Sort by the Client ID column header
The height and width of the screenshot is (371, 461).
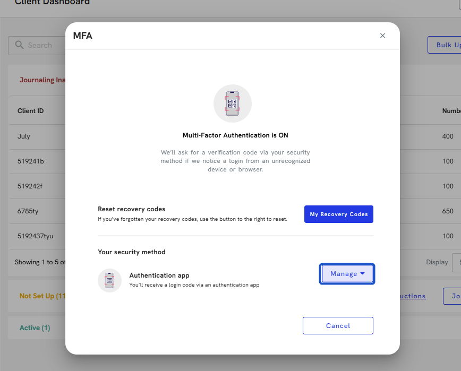click(30, 111)
